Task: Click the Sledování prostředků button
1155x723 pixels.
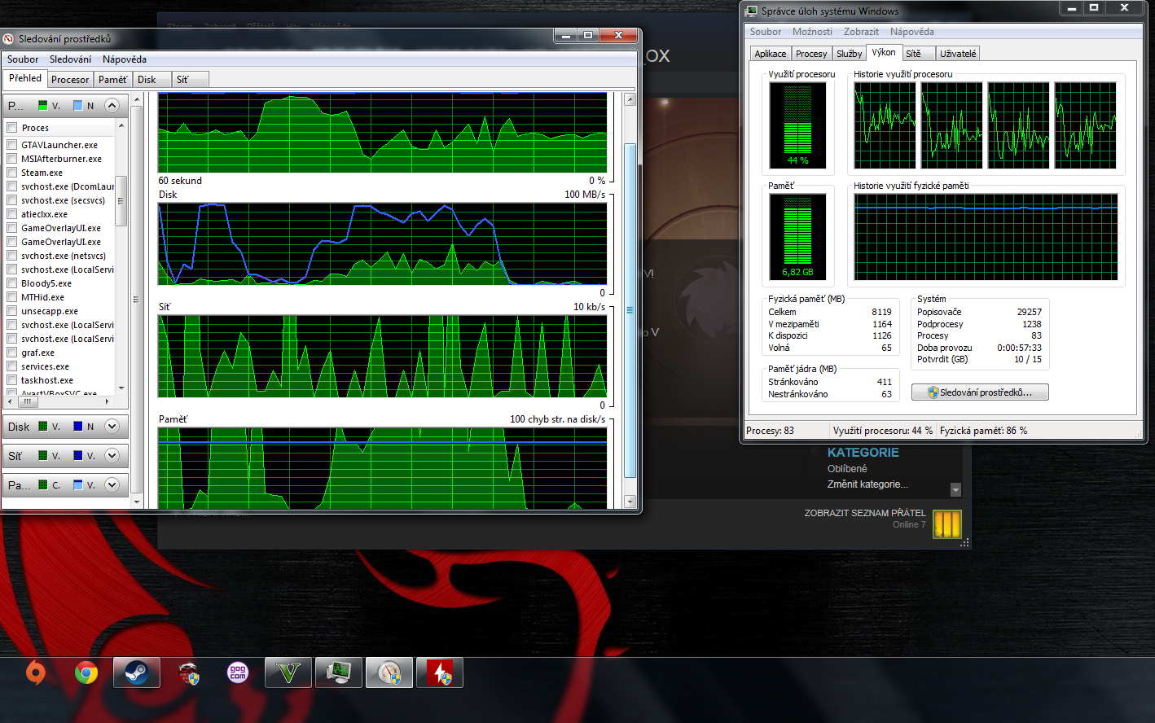Action: (980, 392)
